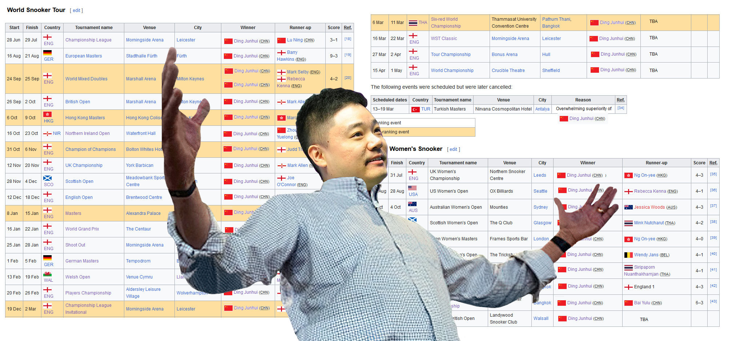Open the Alexandra Palace venue link

click(143, 213)
